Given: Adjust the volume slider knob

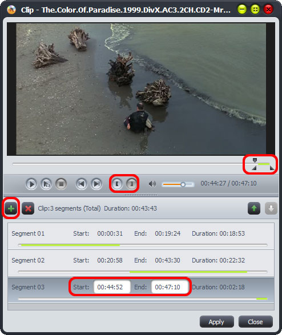Looking at the screenshot, I should click(x=183, y=184).
